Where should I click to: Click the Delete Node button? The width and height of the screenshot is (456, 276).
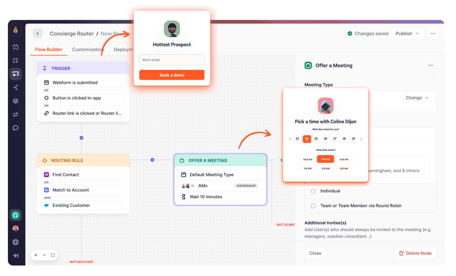click(x=415, y=253)
